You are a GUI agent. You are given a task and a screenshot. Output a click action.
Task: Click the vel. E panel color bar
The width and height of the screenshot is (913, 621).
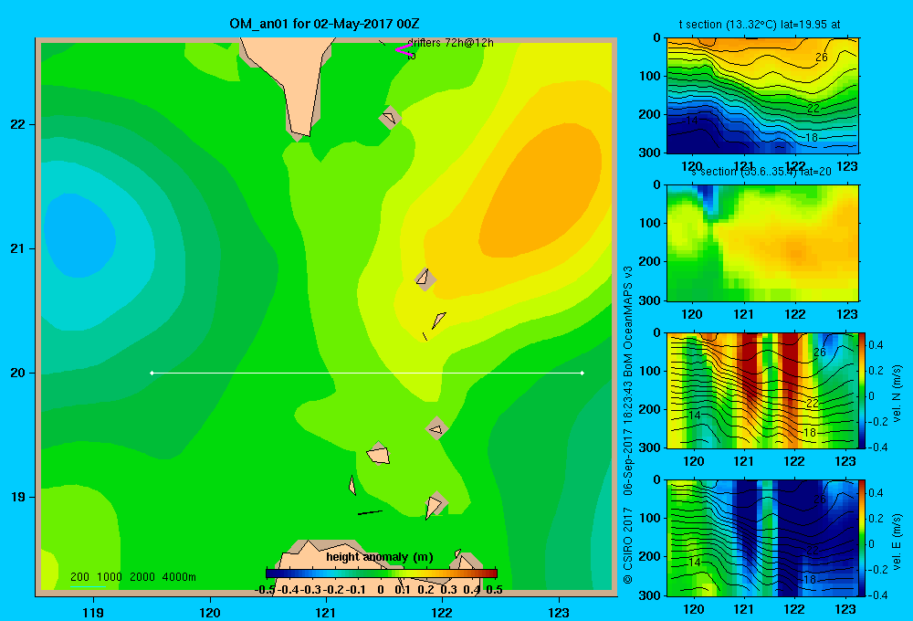(863, 538)
